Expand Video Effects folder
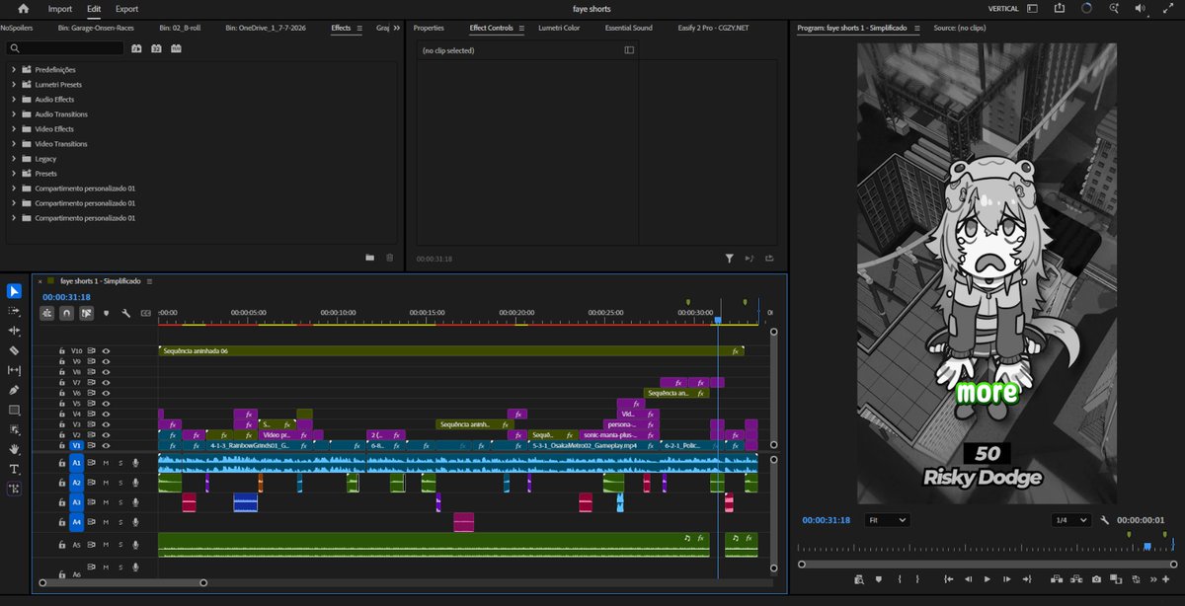Viewport: 1185px width, 606px height. pos(14,129)
